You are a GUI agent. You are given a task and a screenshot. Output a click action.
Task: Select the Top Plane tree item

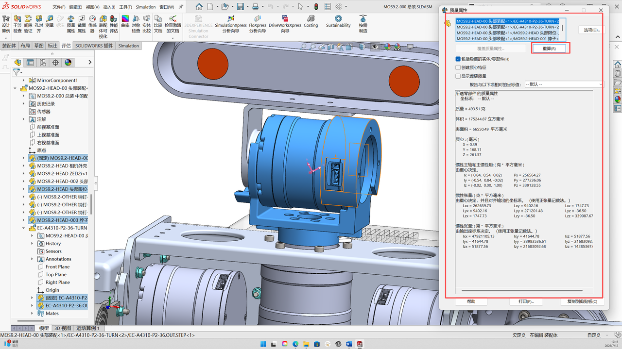(56, 275)
